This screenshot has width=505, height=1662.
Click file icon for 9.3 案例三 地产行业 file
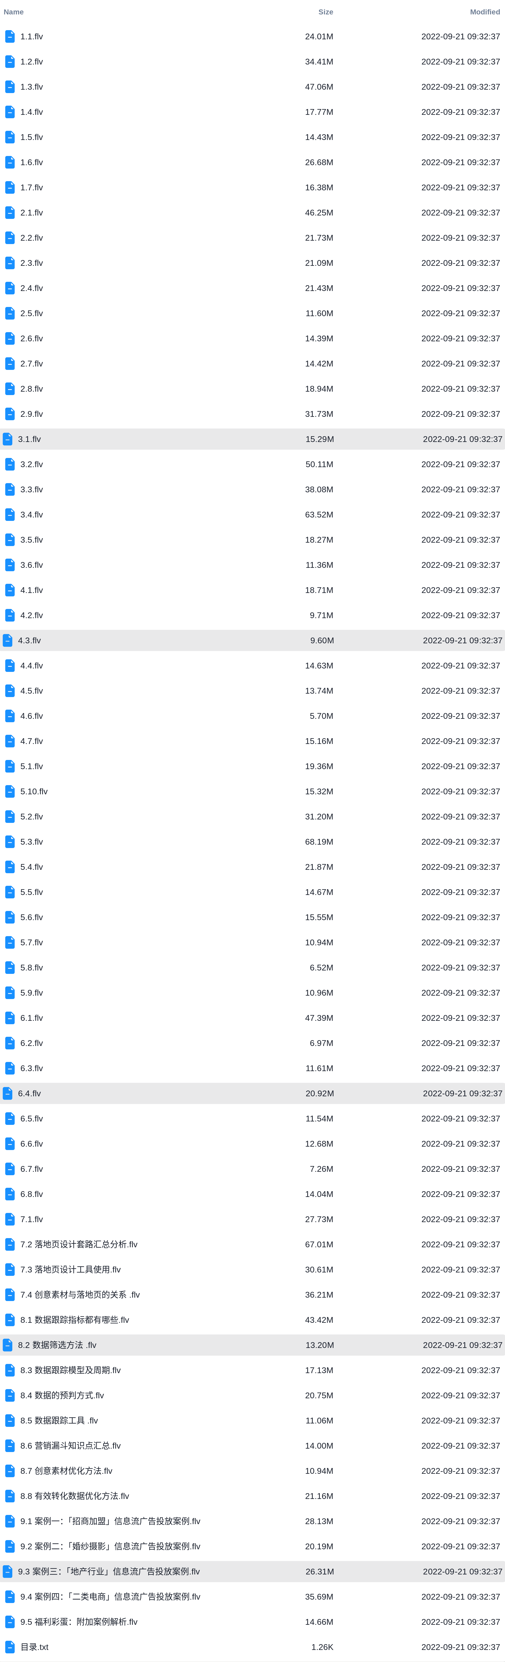click(8, 1572)
